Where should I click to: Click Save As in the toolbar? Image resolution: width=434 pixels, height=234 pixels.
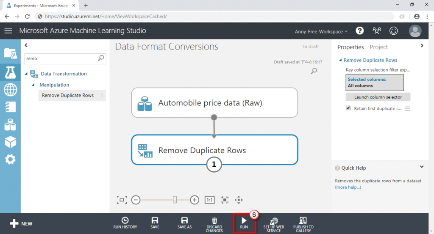pyautogui.click(x=184, y=223)
